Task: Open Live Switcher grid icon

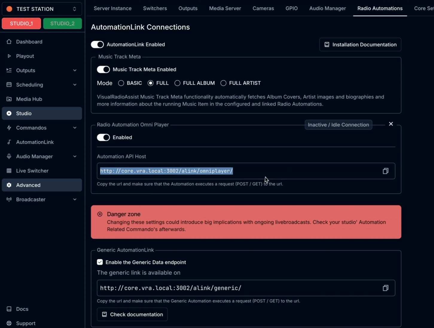Action: pos(9,171)
